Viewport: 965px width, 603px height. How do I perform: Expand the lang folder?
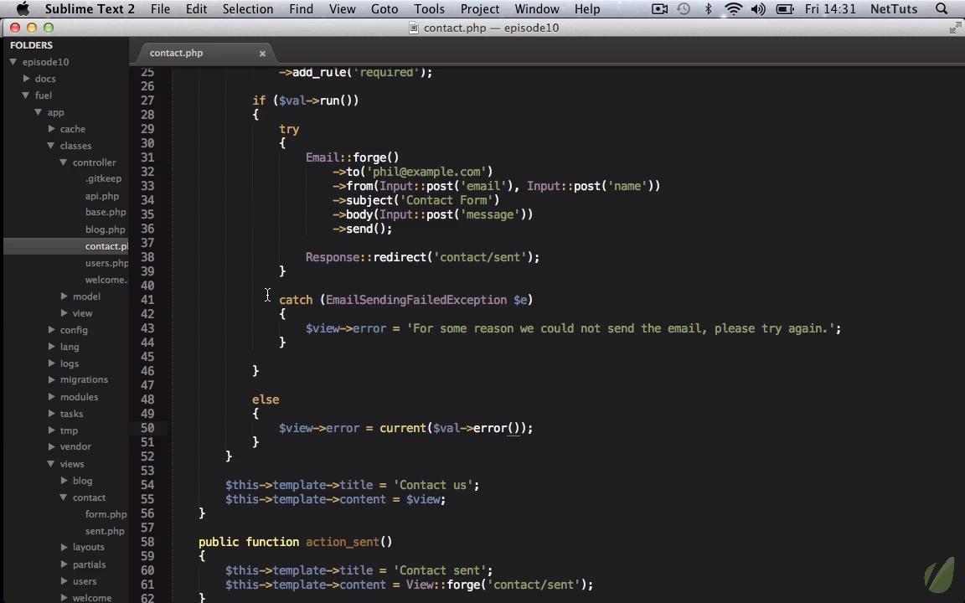click(52, 347)
